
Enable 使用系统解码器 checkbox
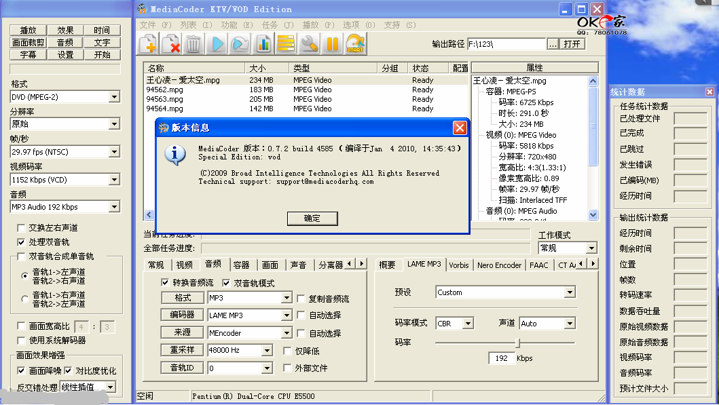(21, 340)
